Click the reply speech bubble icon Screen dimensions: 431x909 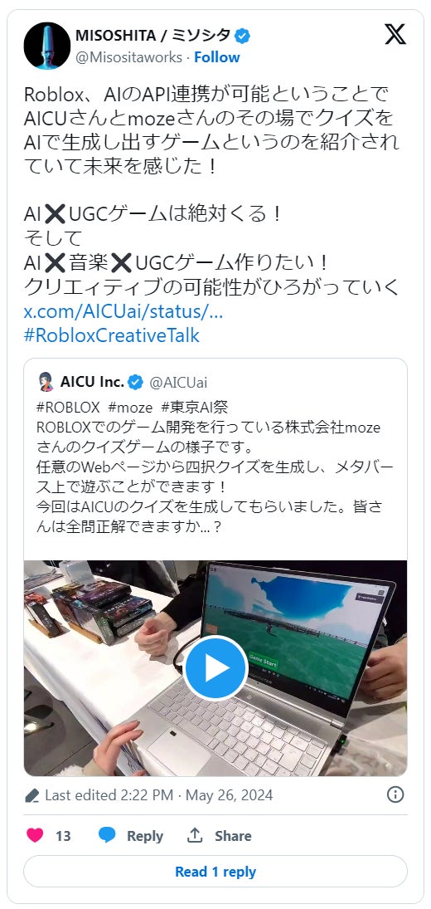(107, 835)
